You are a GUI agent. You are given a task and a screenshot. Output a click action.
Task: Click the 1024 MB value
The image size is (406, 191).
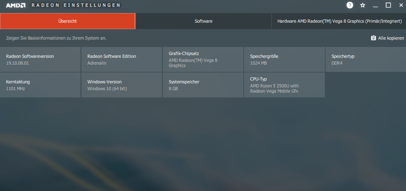click(x=258, y=63)
